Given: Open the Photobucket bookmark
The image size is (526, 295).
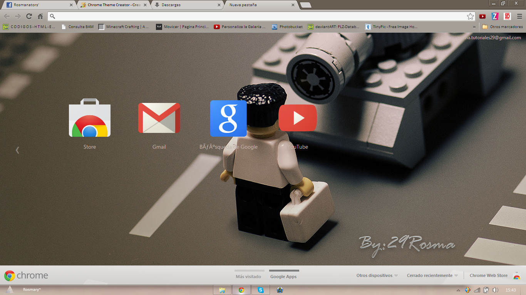Looking at the screenshot, I should pos(287,27).
